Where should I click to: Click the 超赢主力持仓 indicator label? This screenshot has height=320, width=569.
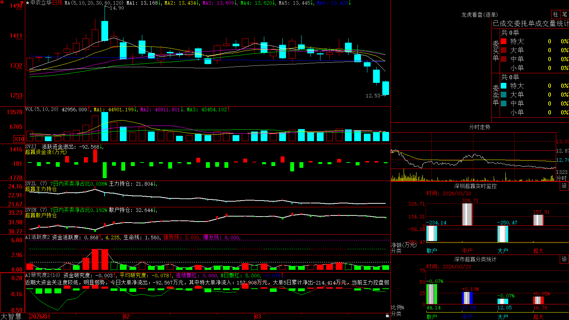41,189
